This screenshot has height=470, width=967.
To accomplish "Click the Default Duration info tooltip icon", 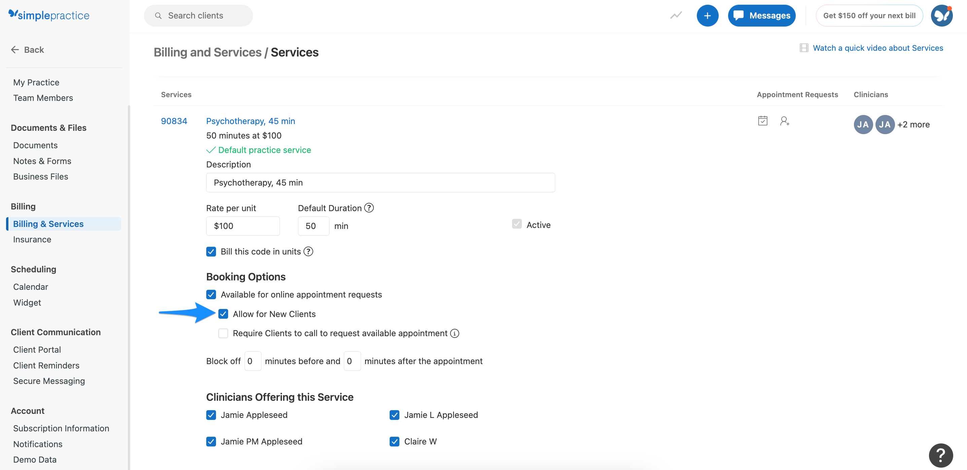I will tap(369, 208).
